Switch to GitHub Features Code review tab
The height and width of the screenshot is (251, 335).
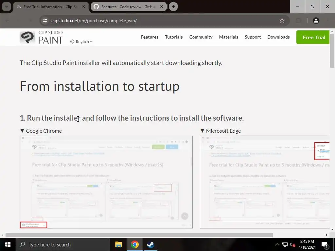pyautogui.click(x=128, y=7)
